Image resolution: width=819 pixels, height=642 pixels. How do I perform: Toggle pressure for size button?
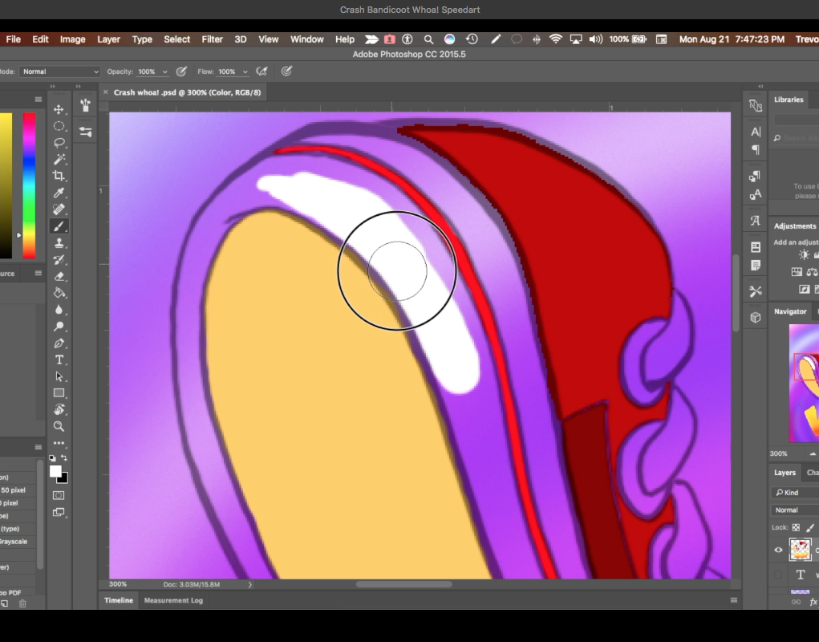286,71
